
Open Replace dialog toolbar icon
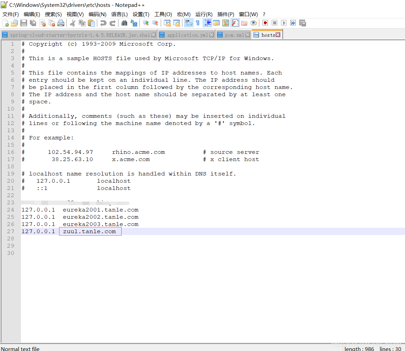pyautogui.click(x=134, y=23)
